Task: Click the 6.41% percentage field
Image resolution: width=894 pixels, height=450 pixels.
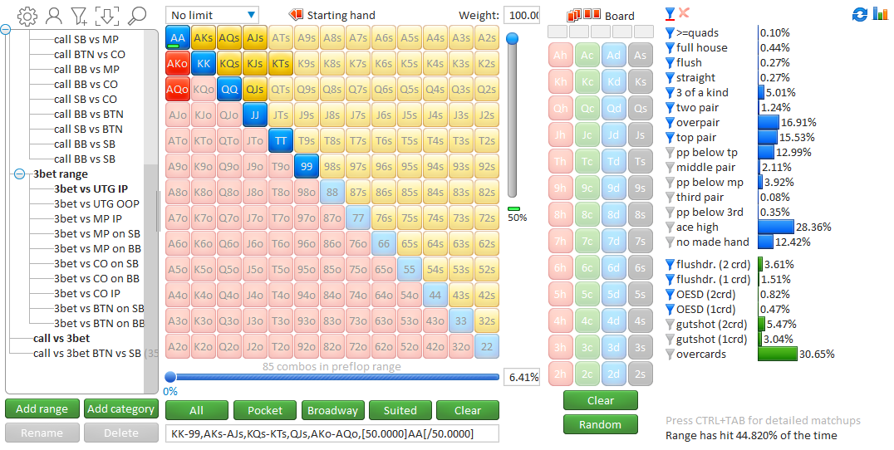Action: point(523,377)
